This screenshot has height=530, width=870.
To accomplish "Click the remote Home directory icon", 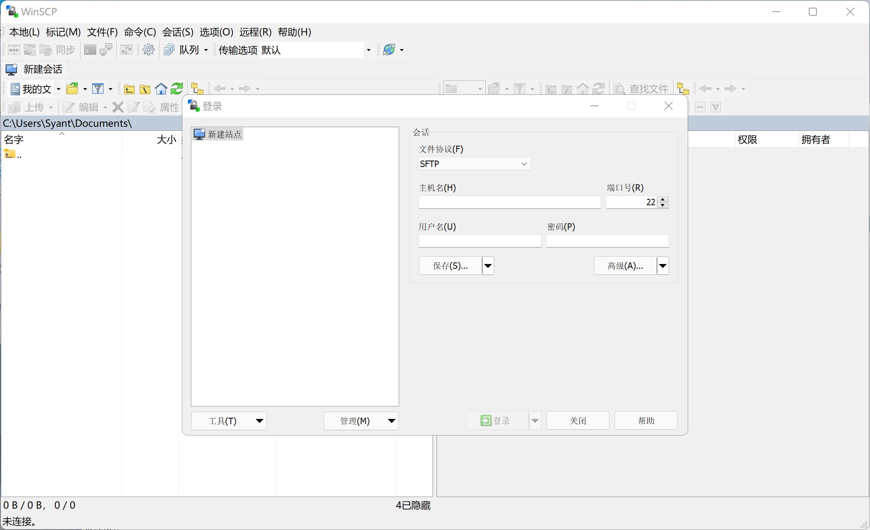I will pos(583,89).
